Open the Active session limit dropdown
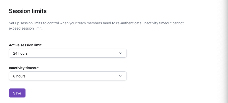The width and height of the screenshot is (228, 103). 68,53
